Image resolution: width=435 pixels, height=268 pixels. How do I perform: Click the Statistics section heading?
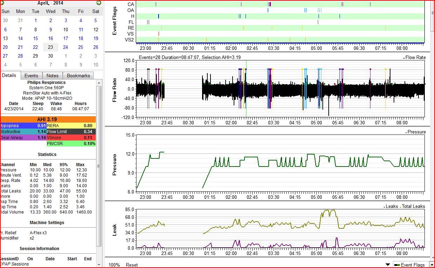tap(47, 154)
